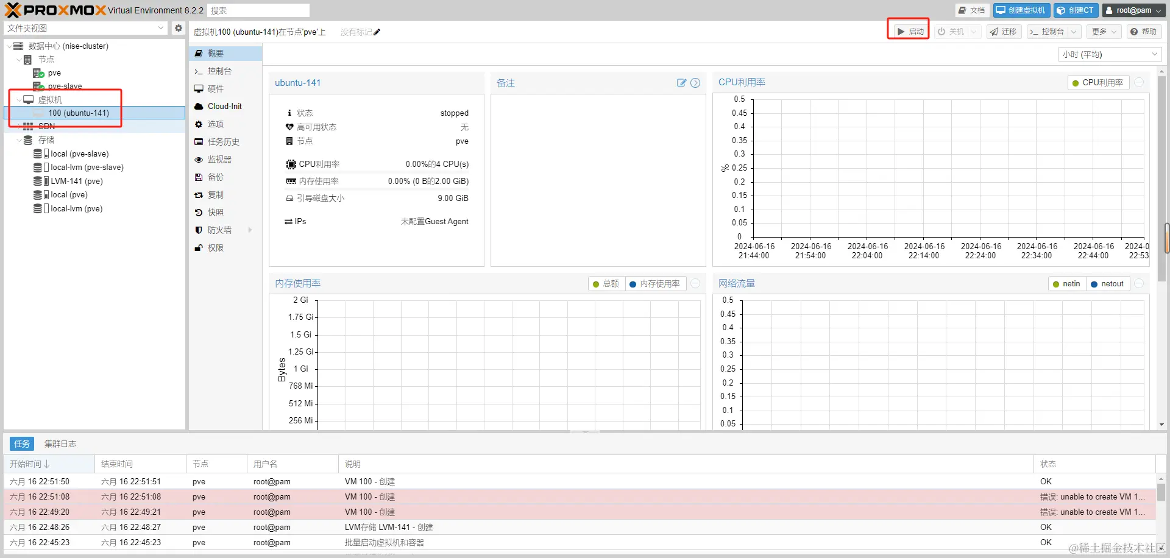Sort tasks by 状态 column header

coord(1095,464)
